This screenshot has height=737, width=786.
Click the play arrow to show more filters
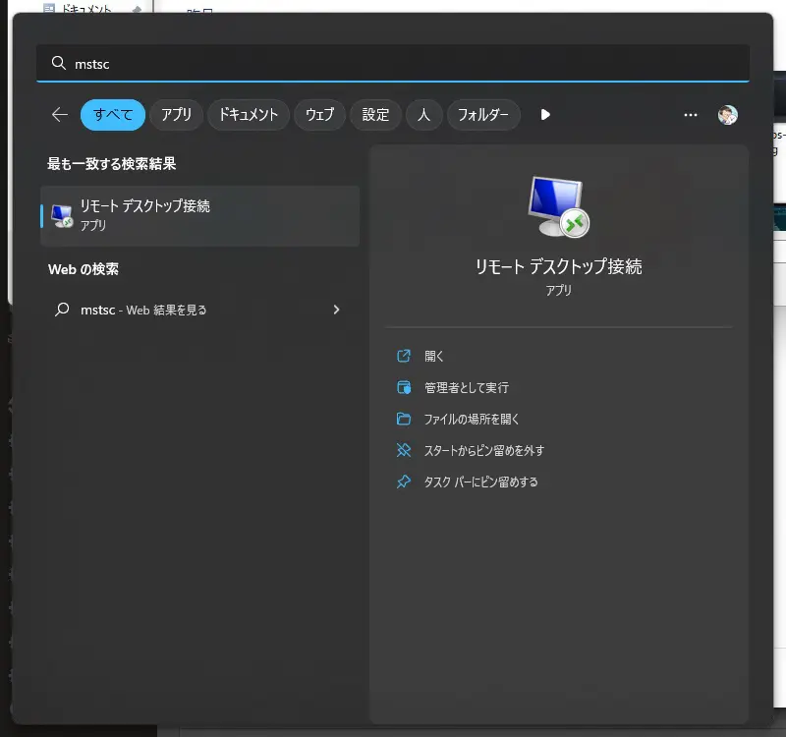pyautogui.click(x=545, y=115)
